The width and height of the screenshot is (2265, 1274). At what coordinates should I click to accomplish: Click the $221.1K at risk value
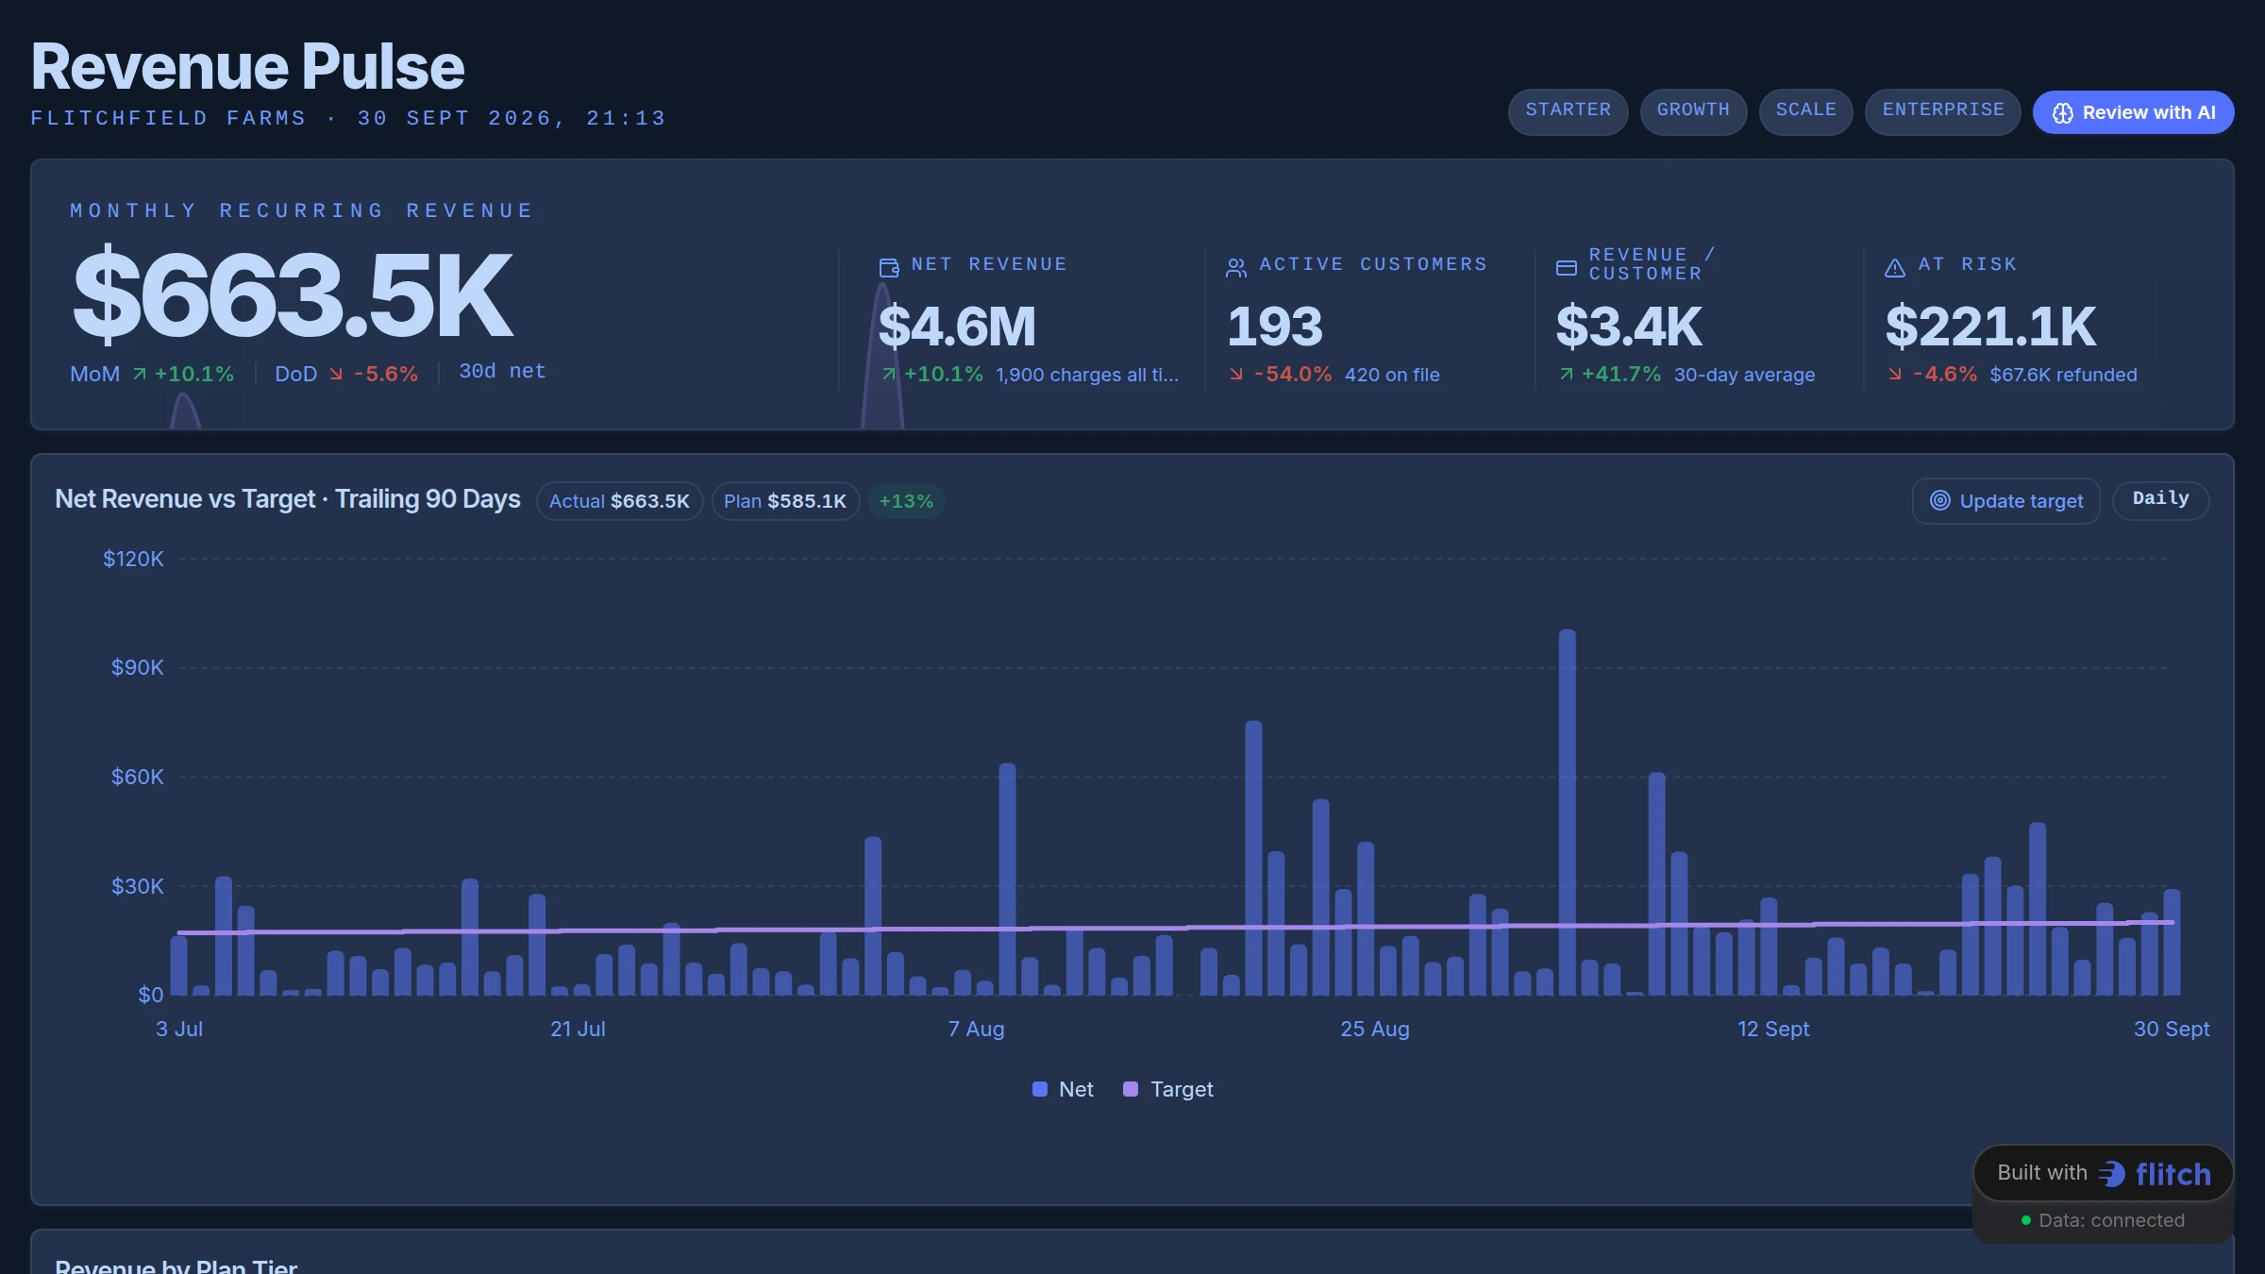point(1990,327)
